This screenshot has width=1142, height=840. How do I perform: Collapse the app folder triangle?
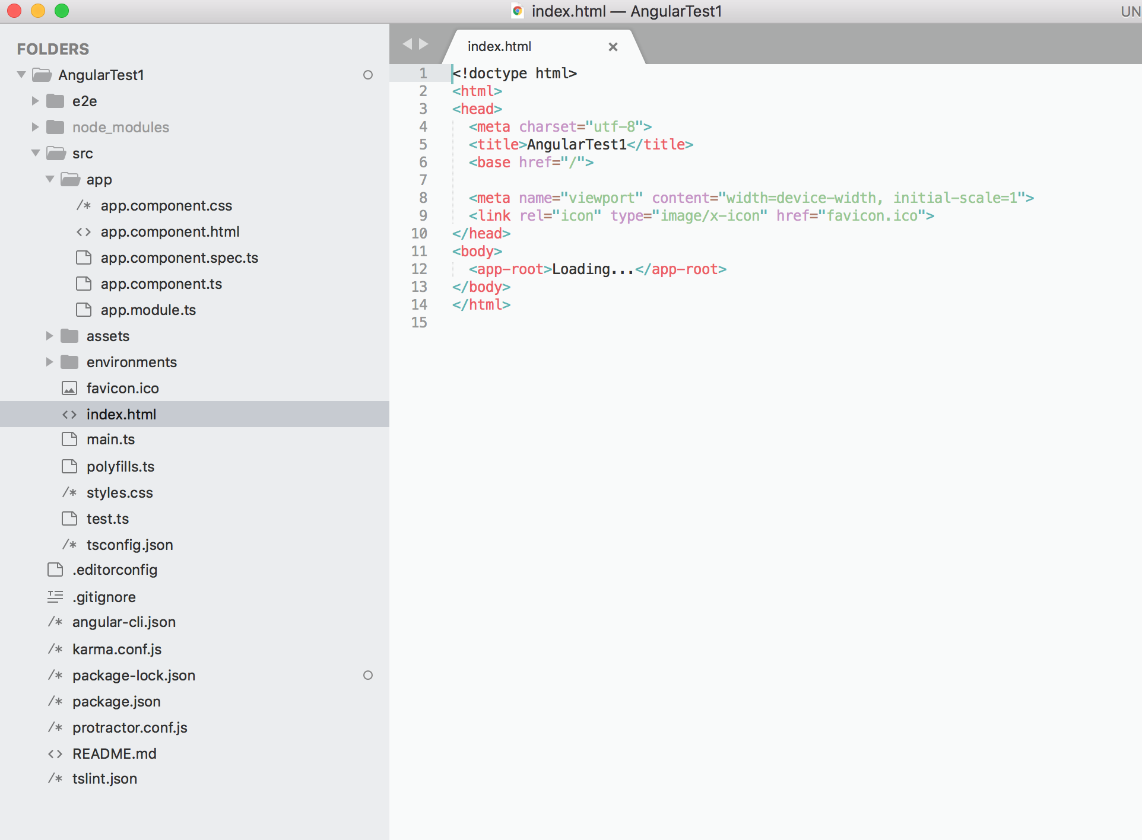click(50, 179)
